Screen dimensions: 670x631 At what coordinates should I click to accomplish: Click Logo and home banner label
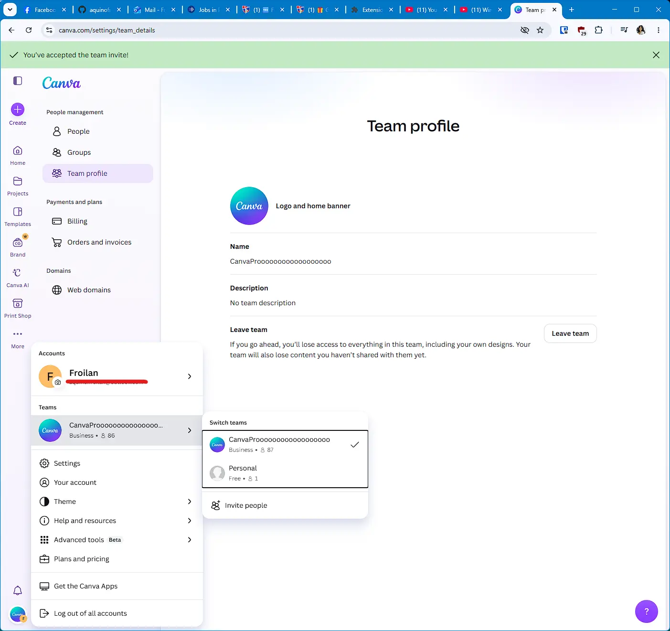click(313, 206)
